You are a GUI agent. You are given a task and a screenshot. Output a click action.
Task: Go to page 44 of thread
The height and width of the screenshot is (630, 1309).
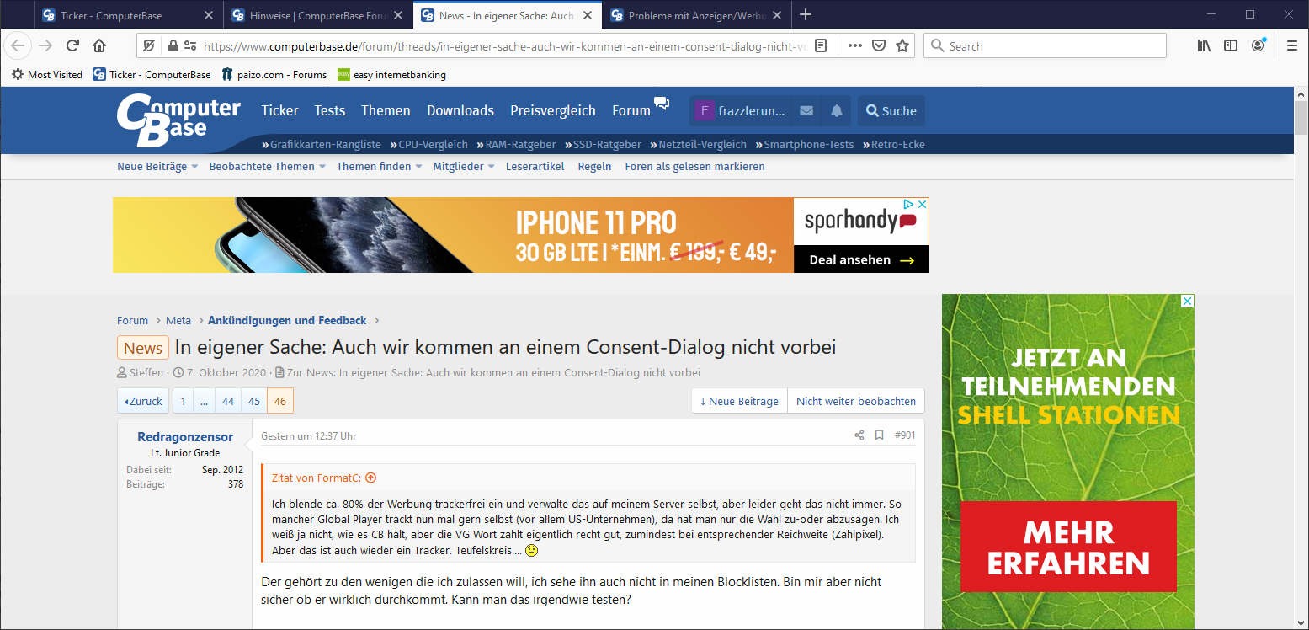point(228,401)
